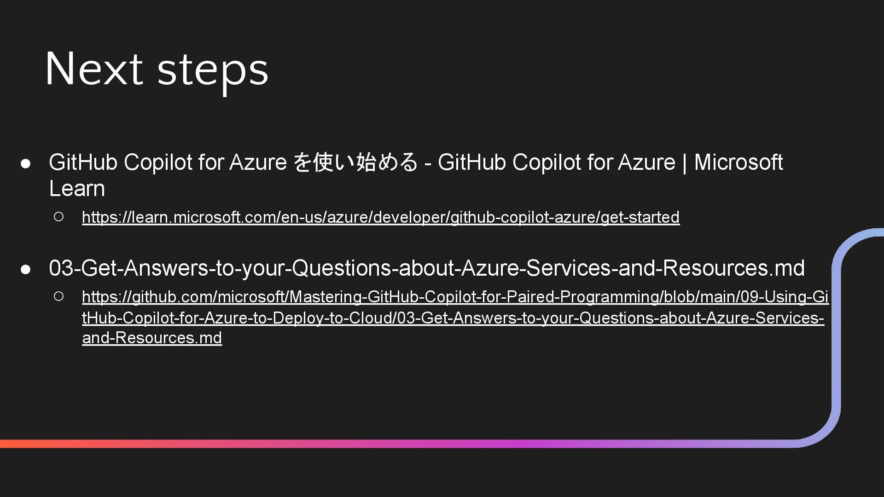Click the filled bullet beside GitHub Copilot for Azure
Screen dimensions: 884x497
tap(26, 163)
